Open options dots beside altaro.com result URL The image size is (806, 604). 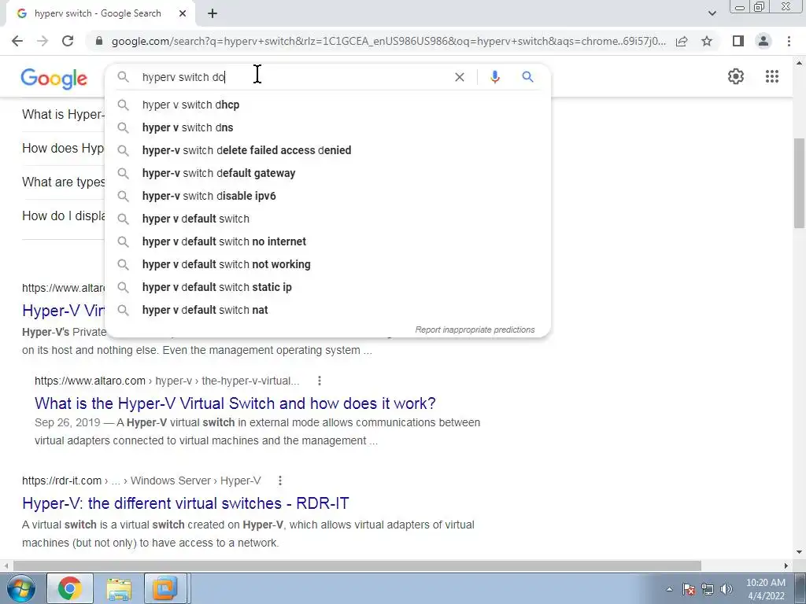click(320, 381)
